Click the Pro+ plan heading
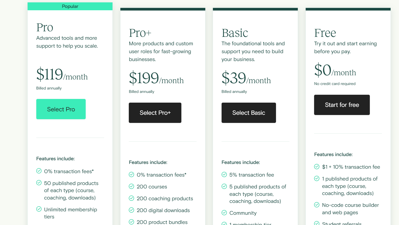 (x=140, y=33)
